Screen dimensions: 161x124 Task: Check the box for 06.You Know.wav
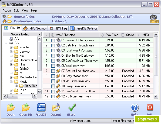pos(53,66)
